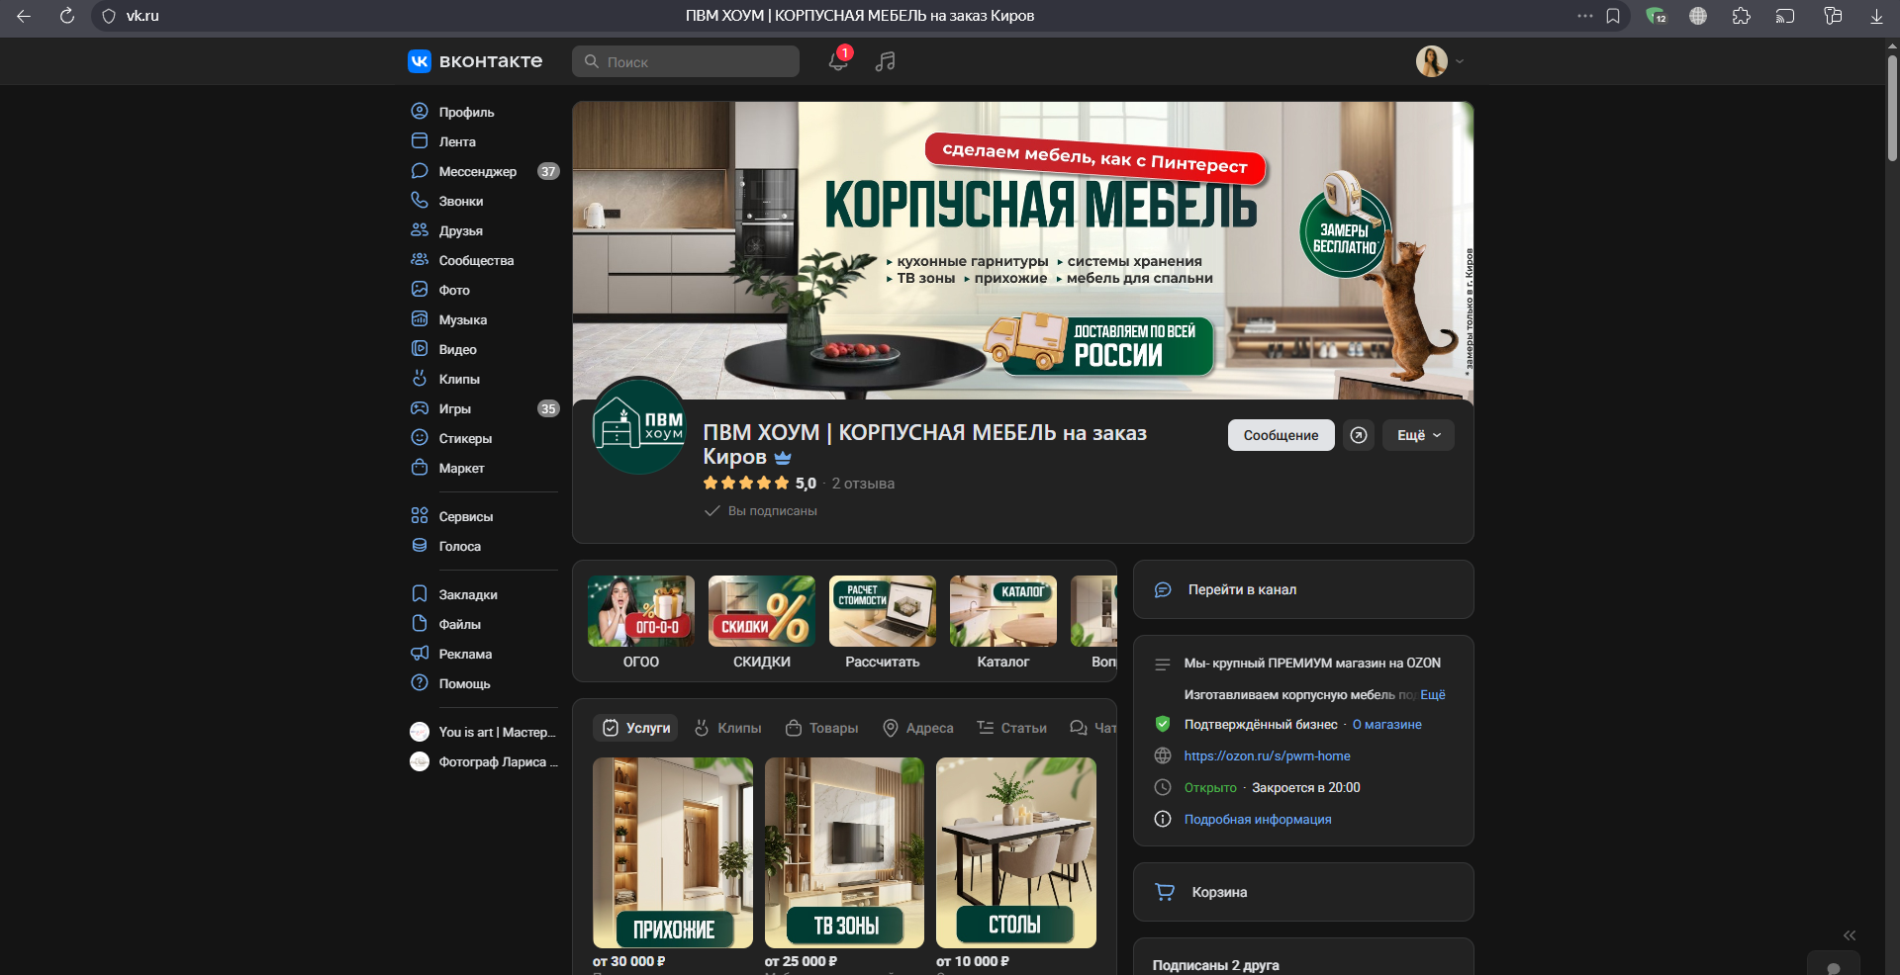Open browser downloads icon
Viewport: 1900px width, 975px height.
click(1876, 16)
